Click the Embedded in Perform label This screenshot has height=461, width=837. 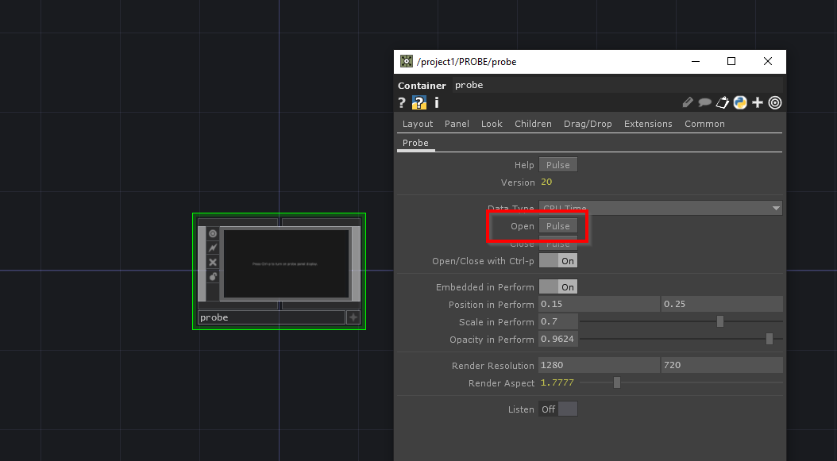(484, 287)
